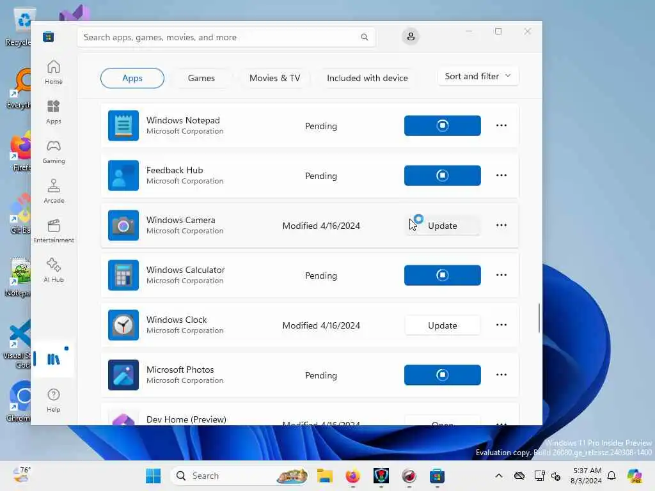The width and height of the screenshot is (655, 491).
Task: Click the Feedback Hub app icon
Action: (123, 175)
